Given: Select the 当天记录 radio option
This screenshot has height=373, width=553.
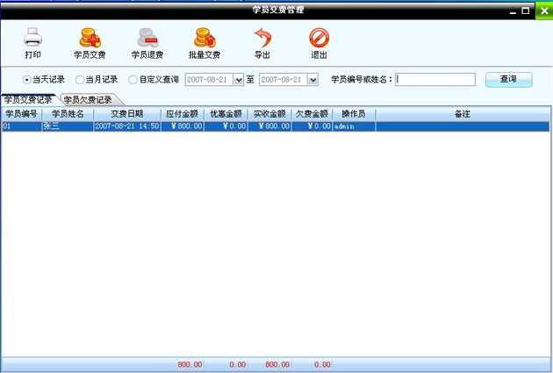Looking at the screenshot, I should click(27, 80).
